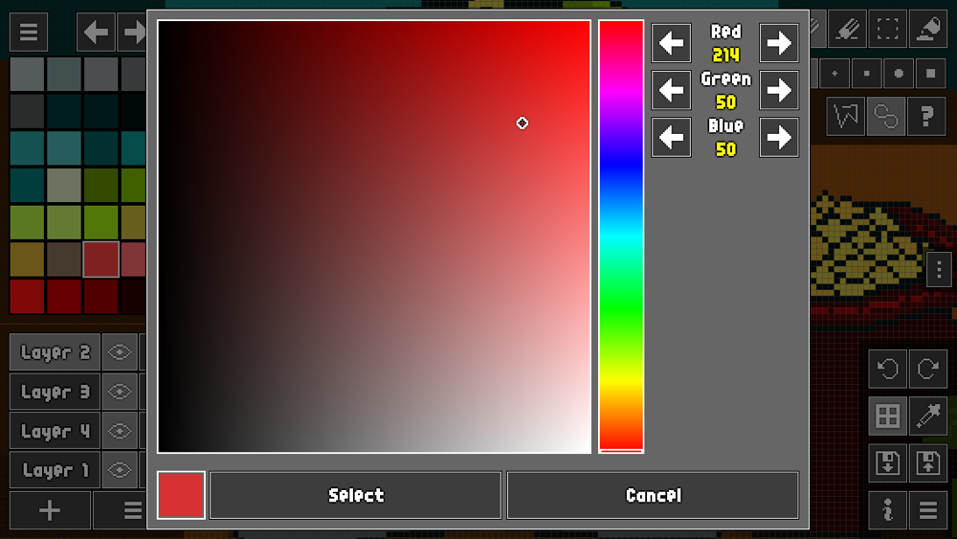Click the Green value 50

(725, 101)
